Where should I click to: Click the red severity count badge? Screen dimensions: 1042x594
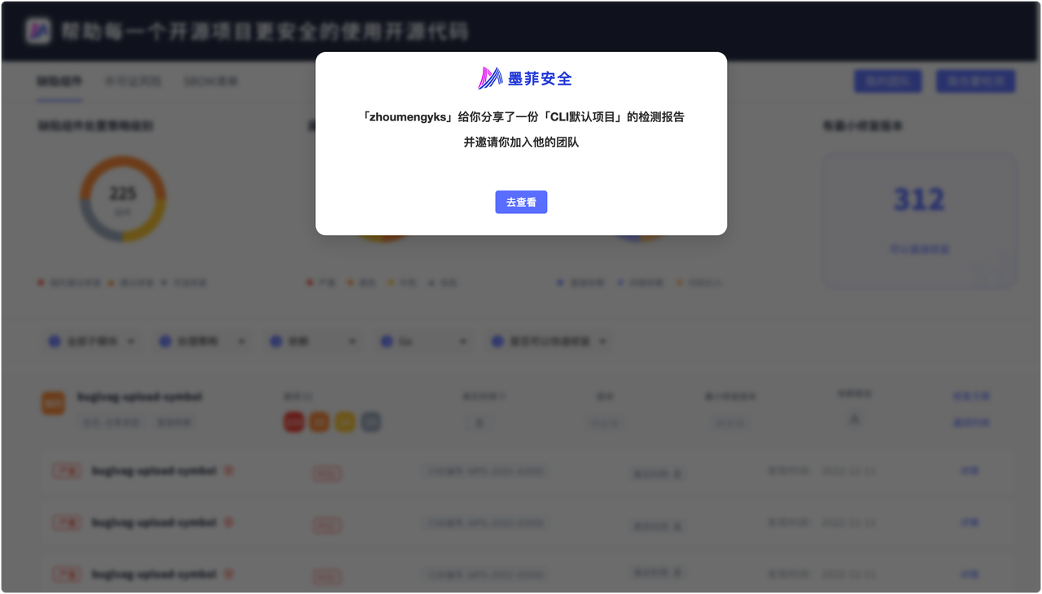[x=293, y=421]
